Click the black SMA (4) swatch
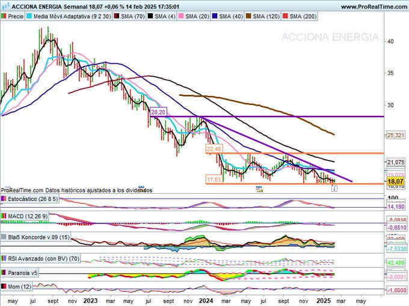The height and width of the screenshot is (306, 409). click(x=150, y=16)
